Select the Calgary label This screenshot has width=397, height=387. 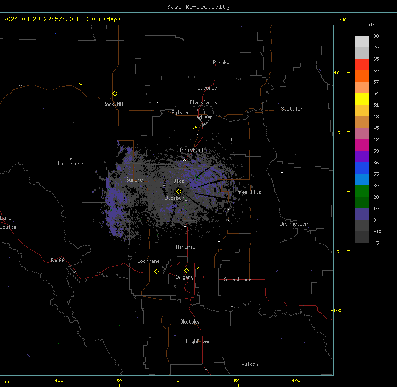pyautogui.click(x=184, y=277)
